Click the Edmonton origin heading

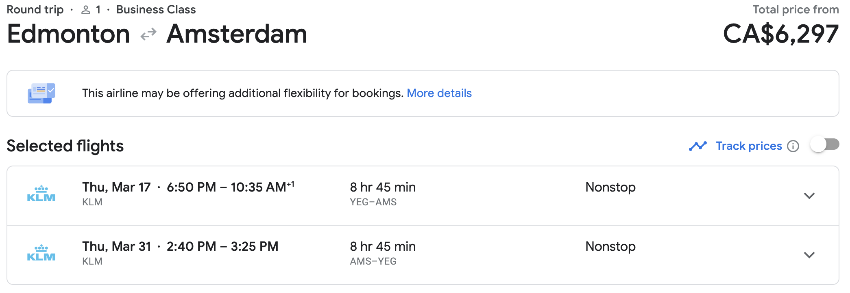click(x=68, y=34)
